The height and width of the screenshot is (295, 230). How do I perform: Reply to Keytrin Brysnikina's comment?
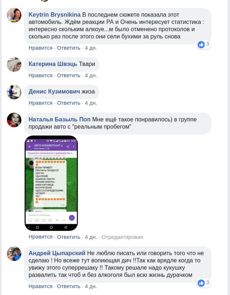[x=69, y=48]
